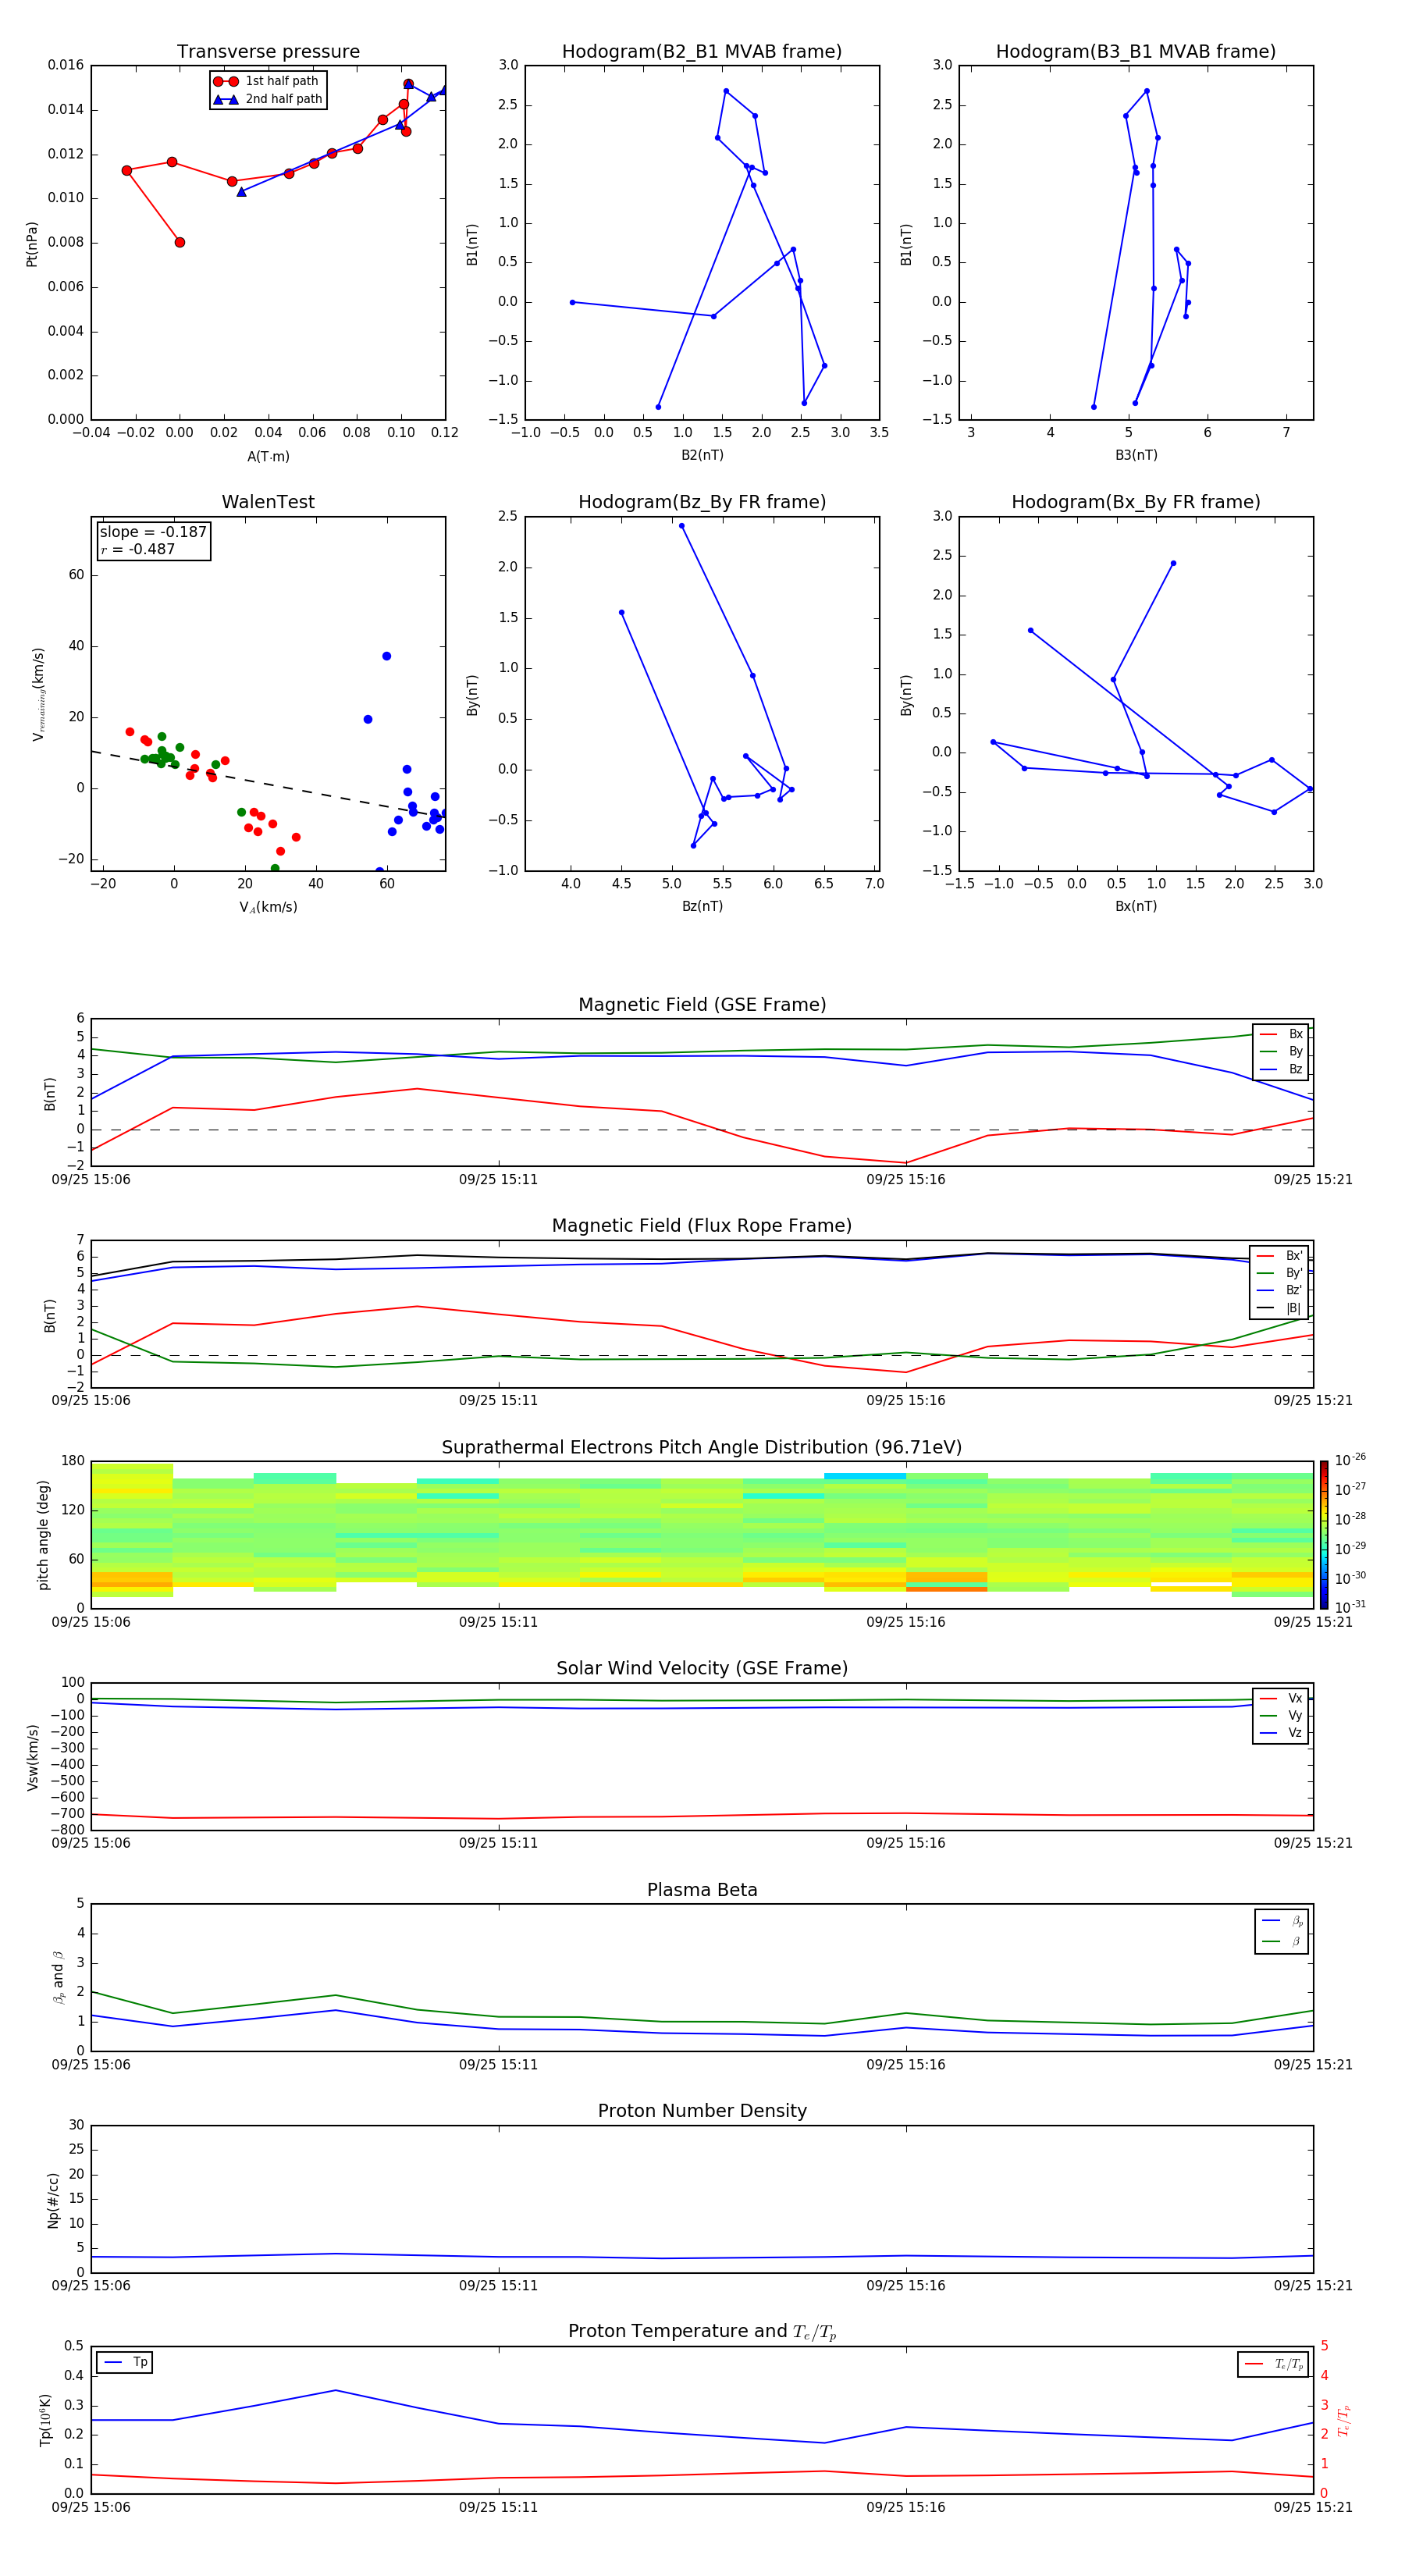Click '09/25 15:16' tick under temperature plot
This screenshot has height=2576, width=1405.
click(x=906, y=2507)
